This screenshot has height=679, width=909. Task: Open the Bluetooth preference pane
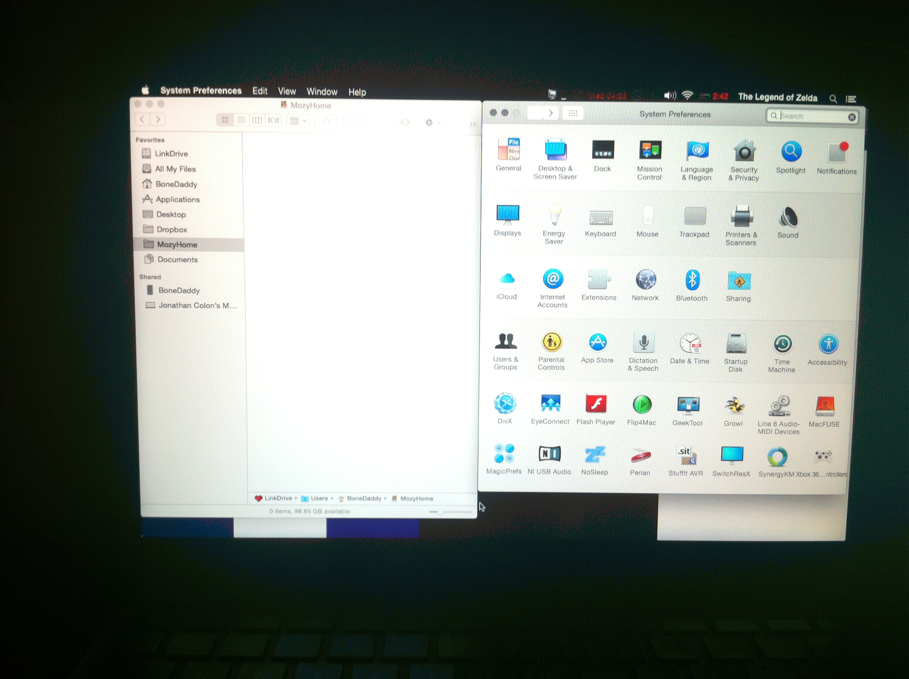click(692, 280)
